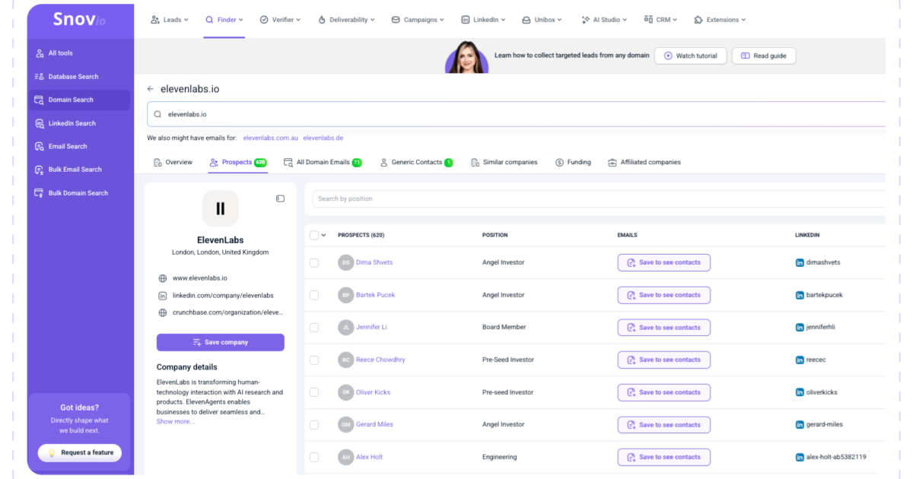Screen dimensions: 913x479
Task: Expand the LinkedIn top menu
Action: (483, 20)
